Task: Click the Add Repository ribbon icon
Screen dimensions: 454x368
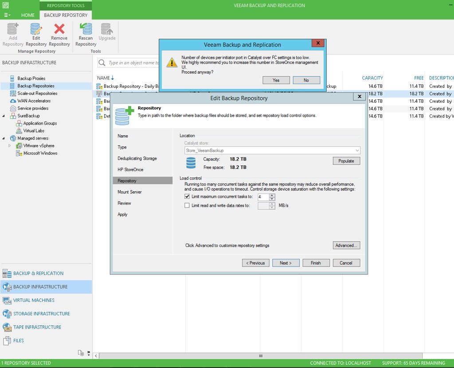Action: coord(12,29)
